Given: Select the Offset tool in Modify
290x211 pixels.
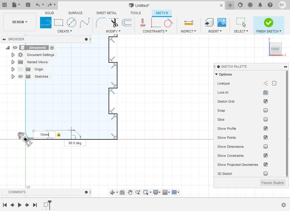Looking at the screenshot, I should tap(127, 23).
